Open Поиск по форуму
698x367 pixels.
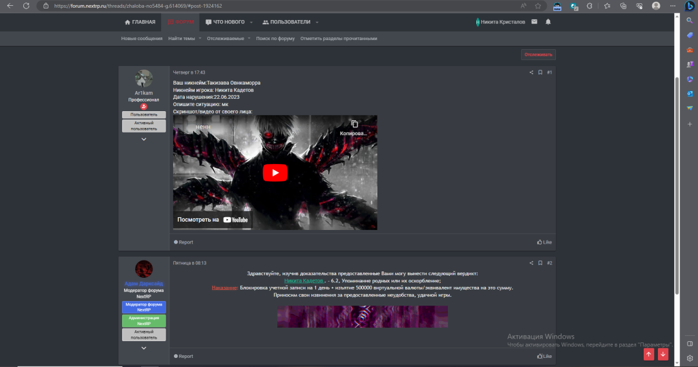click(x=275, y=38)
